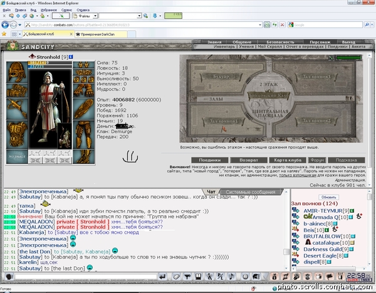The width and height of the screenshot is (376, 293).
Task: Click the Выход top navigation item
Action: [x=348, y=42]
